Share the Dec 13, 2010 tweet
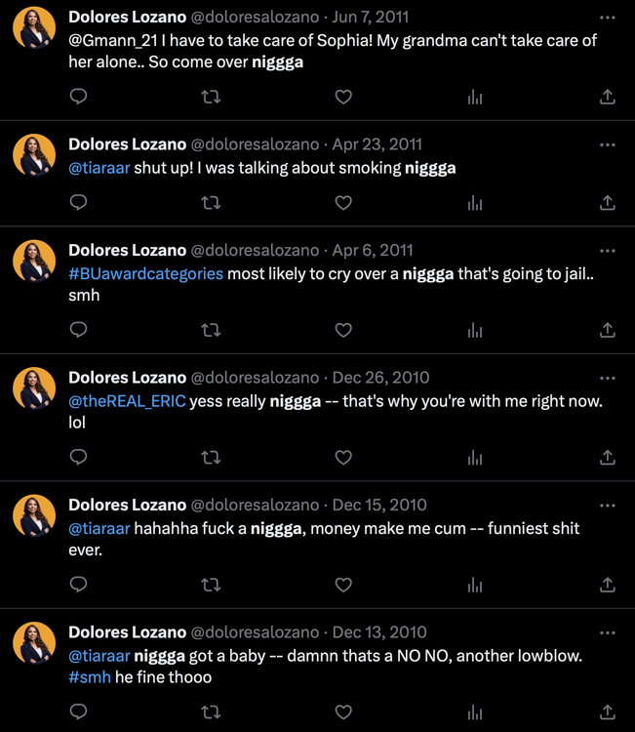635x732 pixels. click(x=607, y=712)
